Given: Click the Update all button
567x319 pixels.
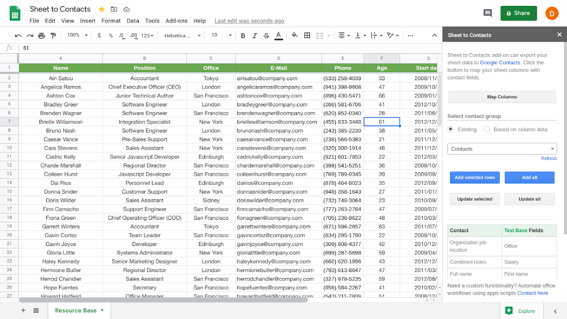Looking at the screenshot, I should click(529, 199).
